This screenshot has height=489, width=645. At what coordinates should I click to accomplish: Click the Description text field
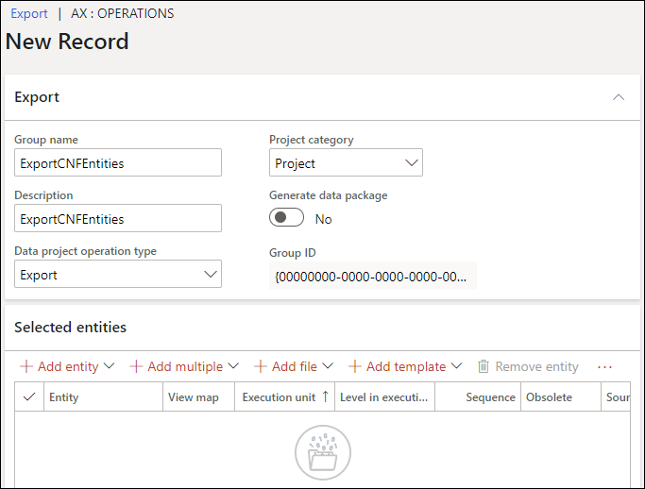(118, 218)
